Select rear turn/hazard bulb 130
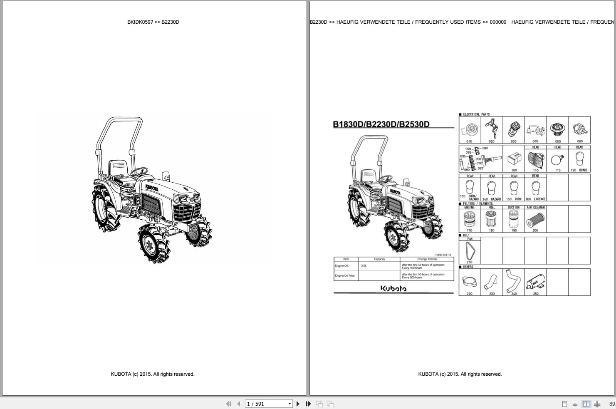The width and height of the screenshot is (616, 409). [470, 188]
